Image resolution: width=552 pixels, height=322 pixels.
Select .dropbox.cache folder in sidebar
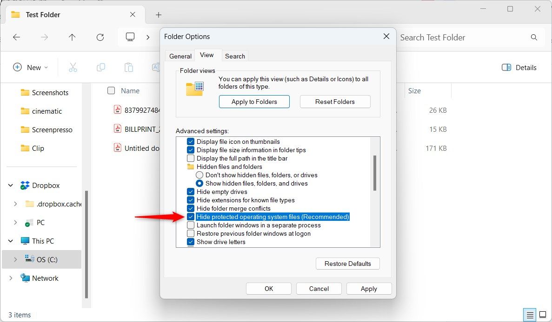pyautogui.click(x=53, y=204)
